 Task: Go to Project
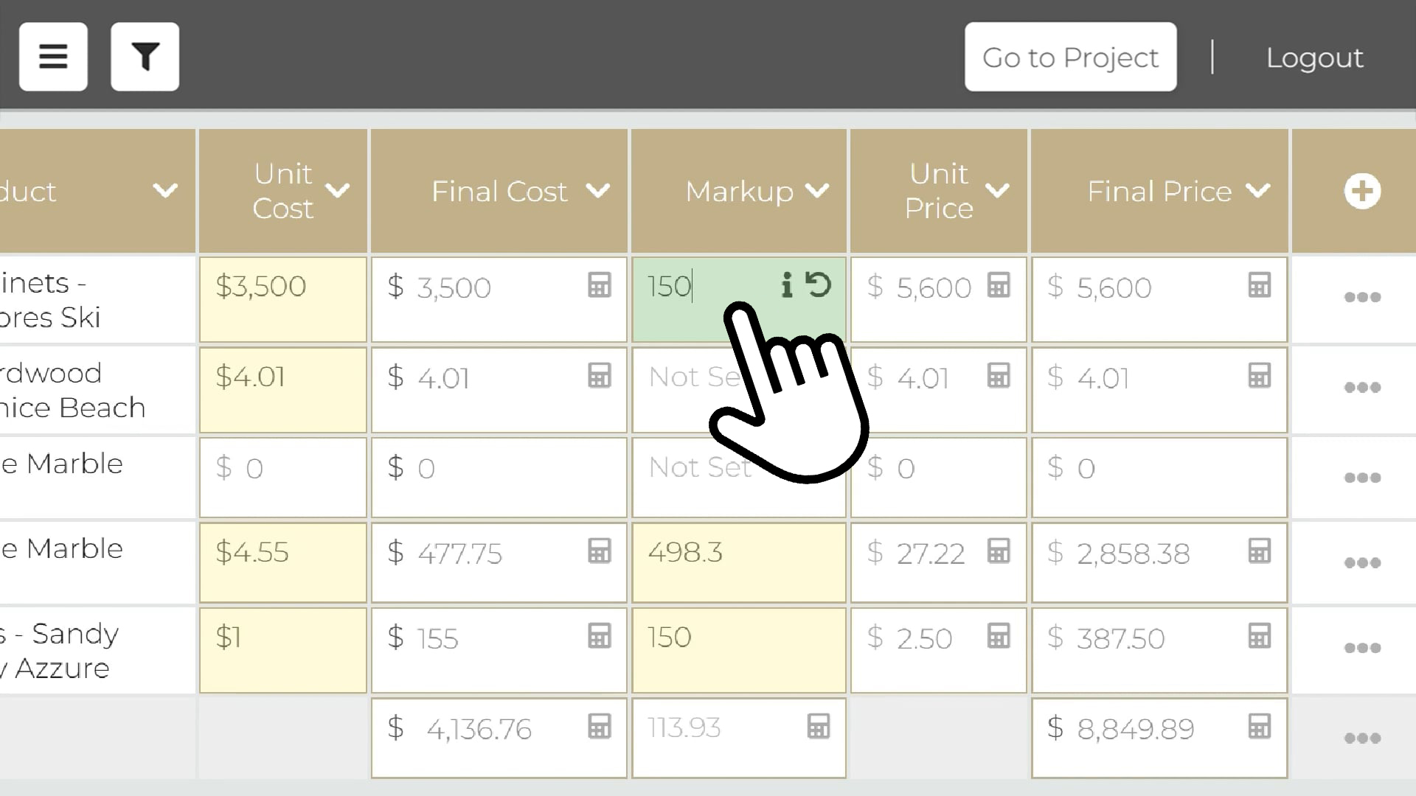coord(1070,57)
